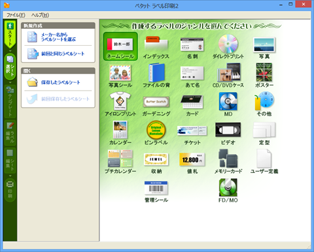Open the ダイレクトプリント disc icon
The width and height of the screenshot is (314, 252).
[x=228, y=46]
